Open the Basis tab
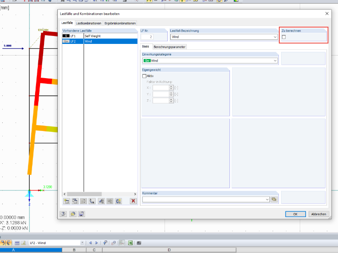 coord(145,47)
